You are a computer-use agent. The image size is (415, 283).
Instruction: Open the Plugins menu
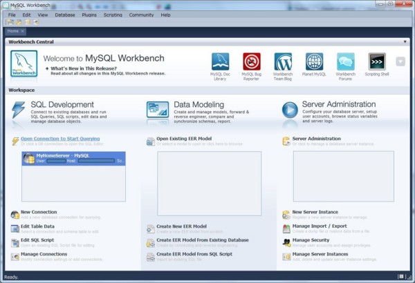coord(89,14)
